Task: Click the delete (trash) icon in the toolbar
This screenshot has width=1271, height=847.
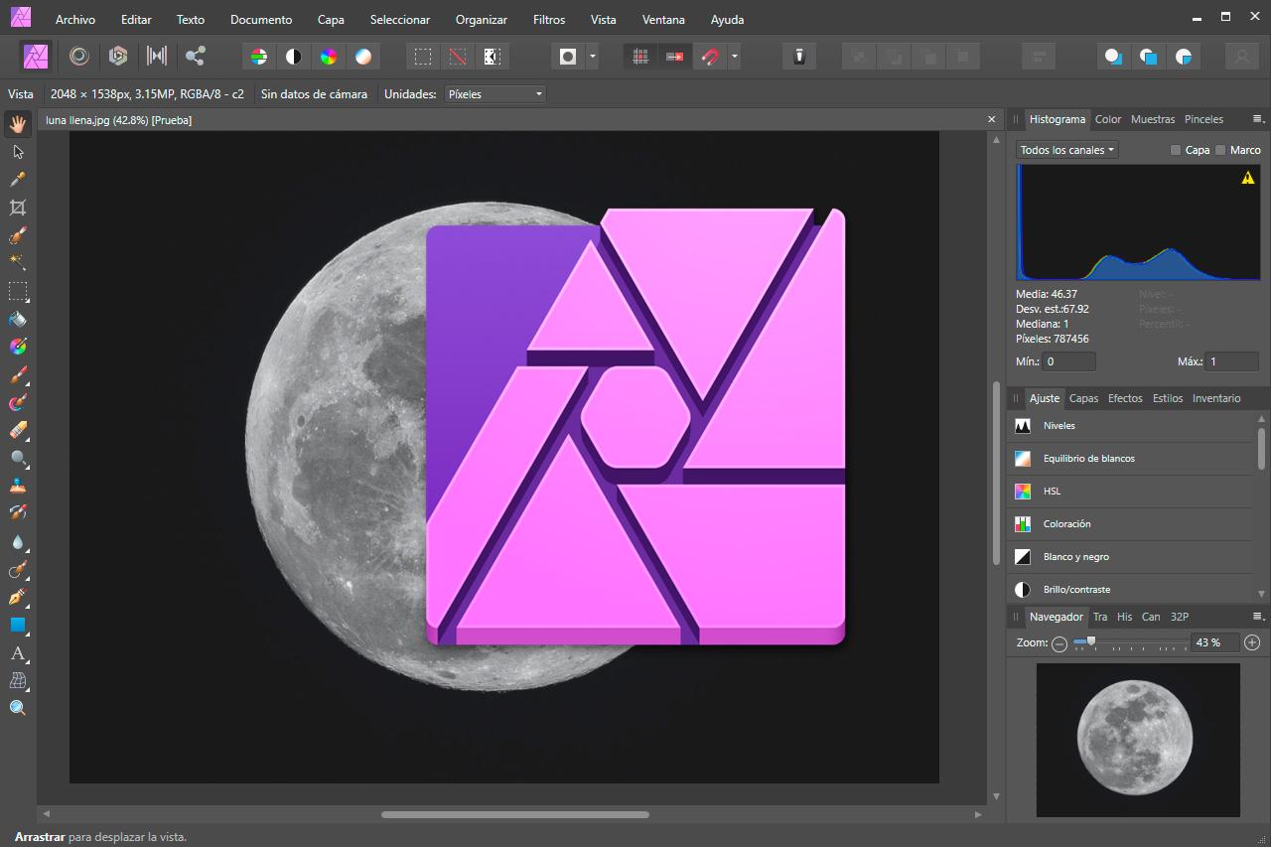Action: [x=798, y=57]
